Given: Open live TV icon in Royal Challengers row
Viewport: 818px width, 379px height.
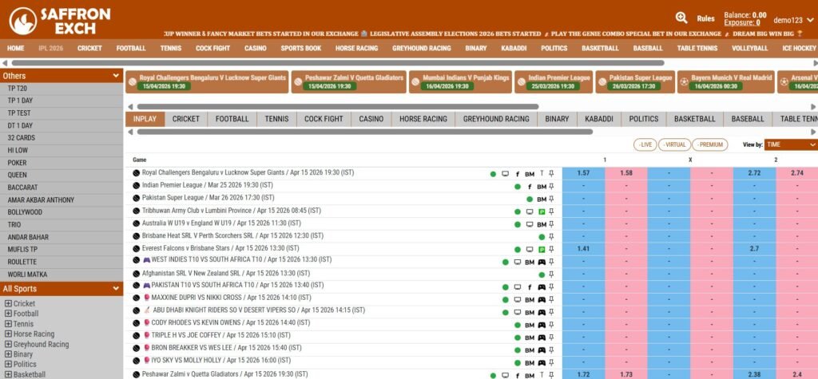Looking at the screenshot, I should point(505,173).
